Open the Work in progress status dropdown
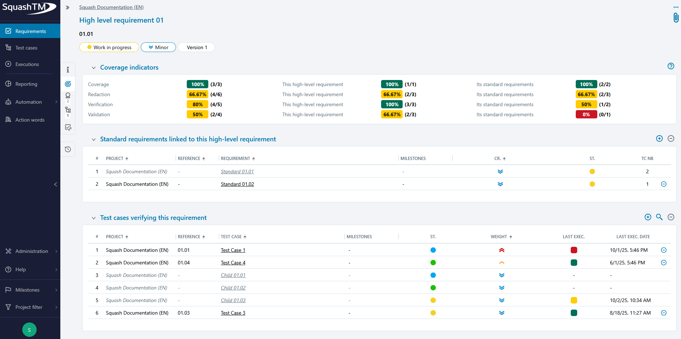This screenshot has width=681, height=339. tap(109, 47)
